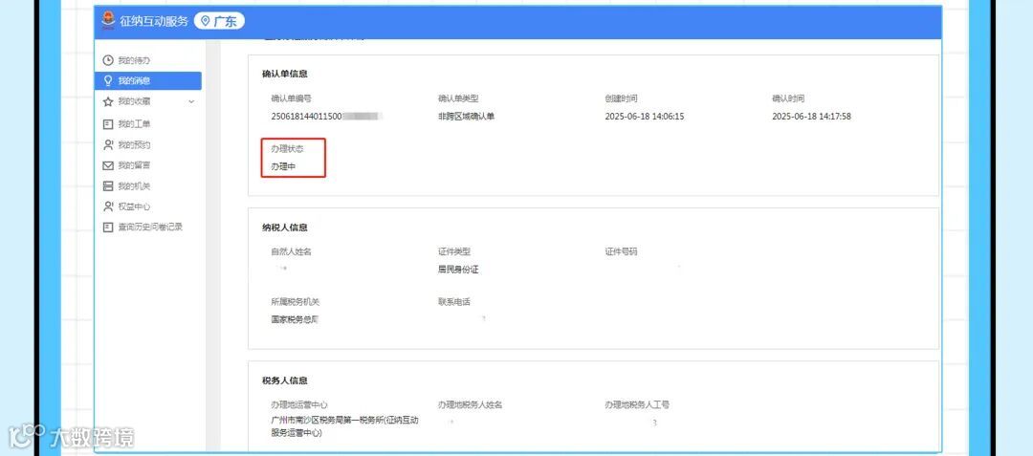Viewport: 1033px width, 456px height.
Task: Open 我的工单 in the sidebar
Action: [135, 123]
